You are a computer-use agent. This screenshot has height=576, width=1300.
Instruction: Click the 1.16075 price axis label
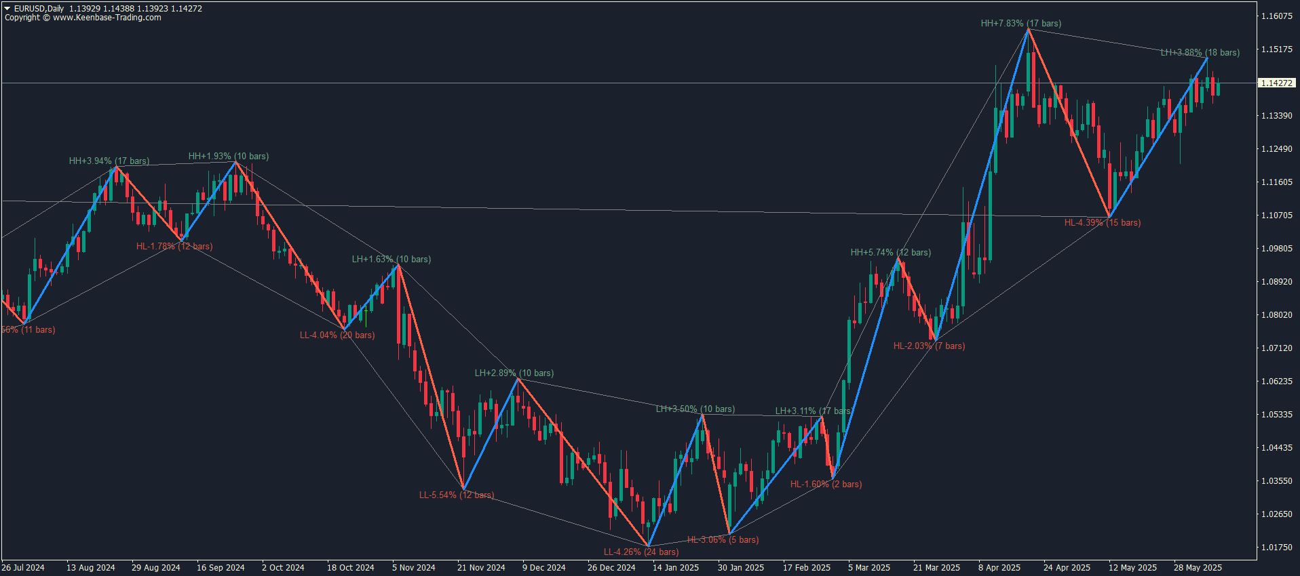[1277, 16]
